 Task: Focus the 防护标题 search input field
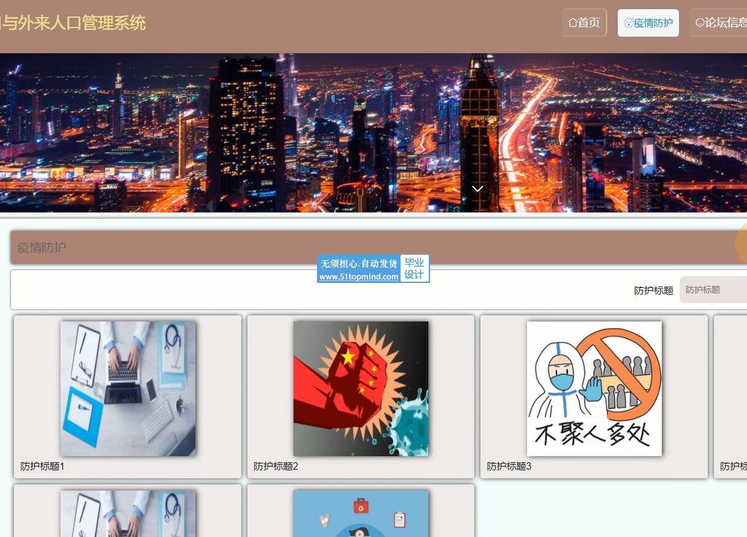(713, 290)
